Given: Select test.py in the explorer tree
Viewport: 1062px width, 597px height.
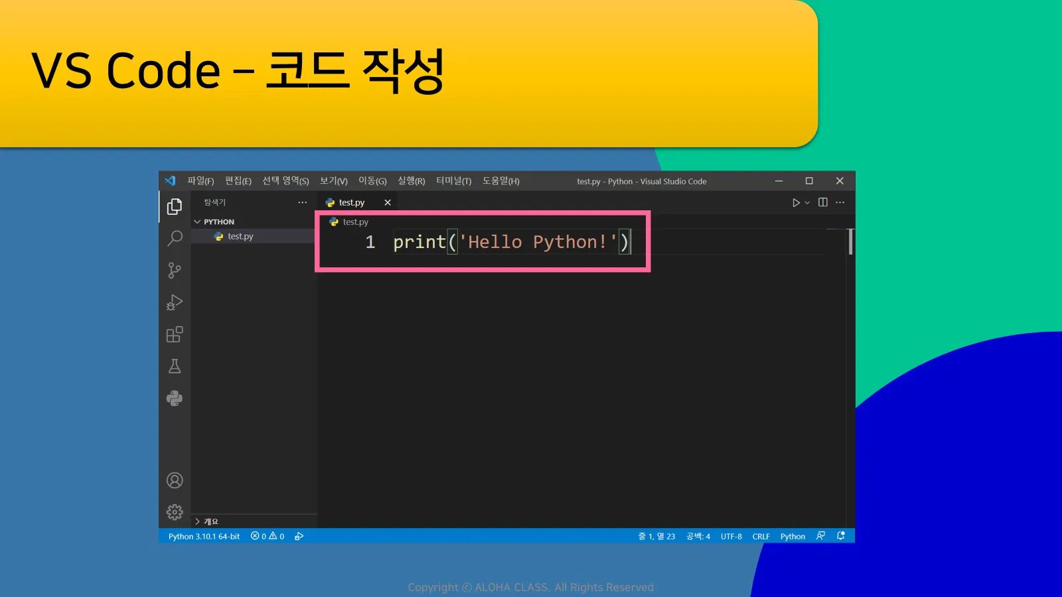Looking at the screenshot, I should (x=252, y=236).
